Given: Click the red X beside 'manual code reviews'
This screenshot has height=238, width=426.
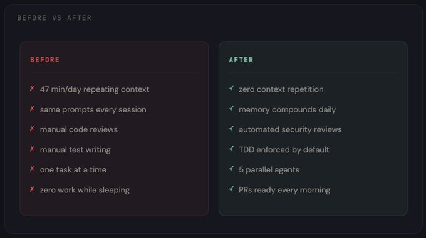Looking at the screenshot, I should [32, 129].
